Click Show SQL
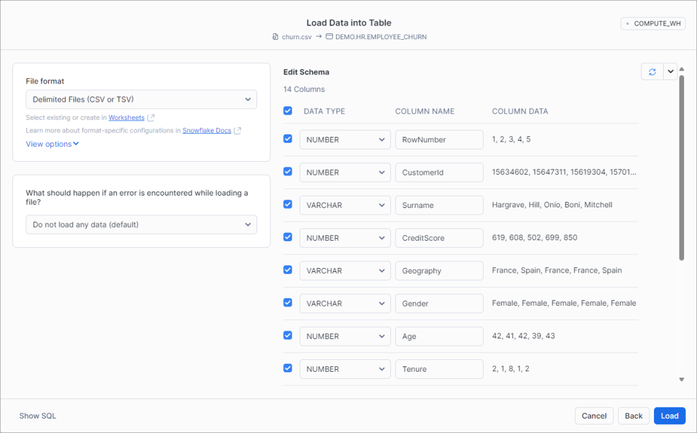This screenshot has width=697, height=433. 38,415
